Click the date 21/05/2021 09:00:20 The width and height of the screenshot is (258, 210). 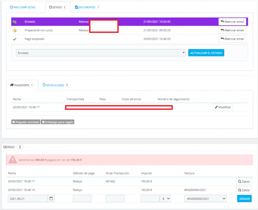coord(157,30)
